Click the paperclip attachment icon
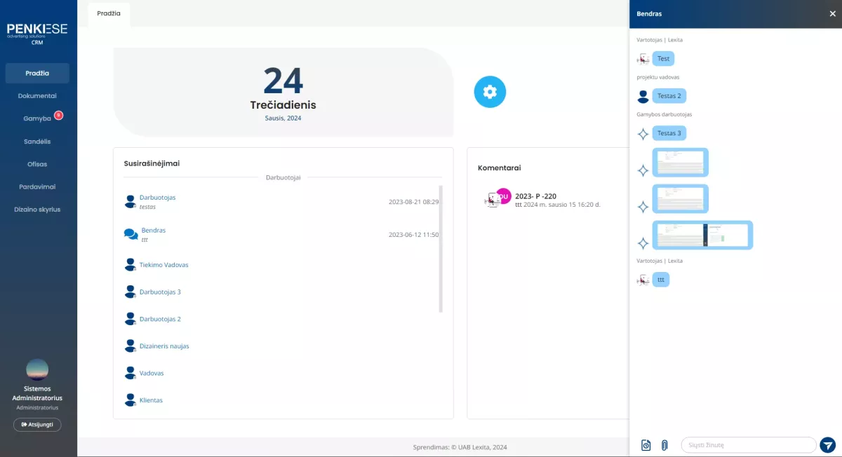 (x=664, y=445)
